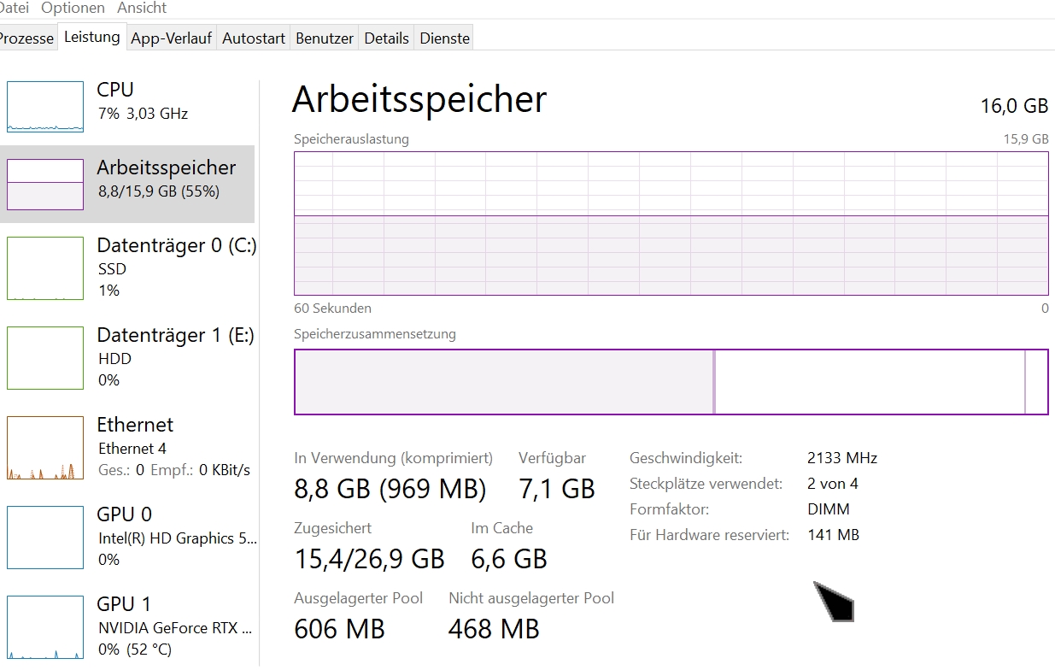Open the Dienste tab

tap(443, 38)
